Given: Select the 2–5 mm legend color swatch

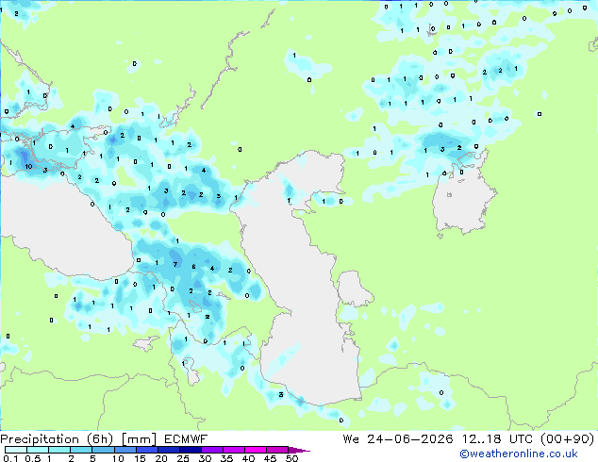Looking at the screenshot, I should point(81,450).
